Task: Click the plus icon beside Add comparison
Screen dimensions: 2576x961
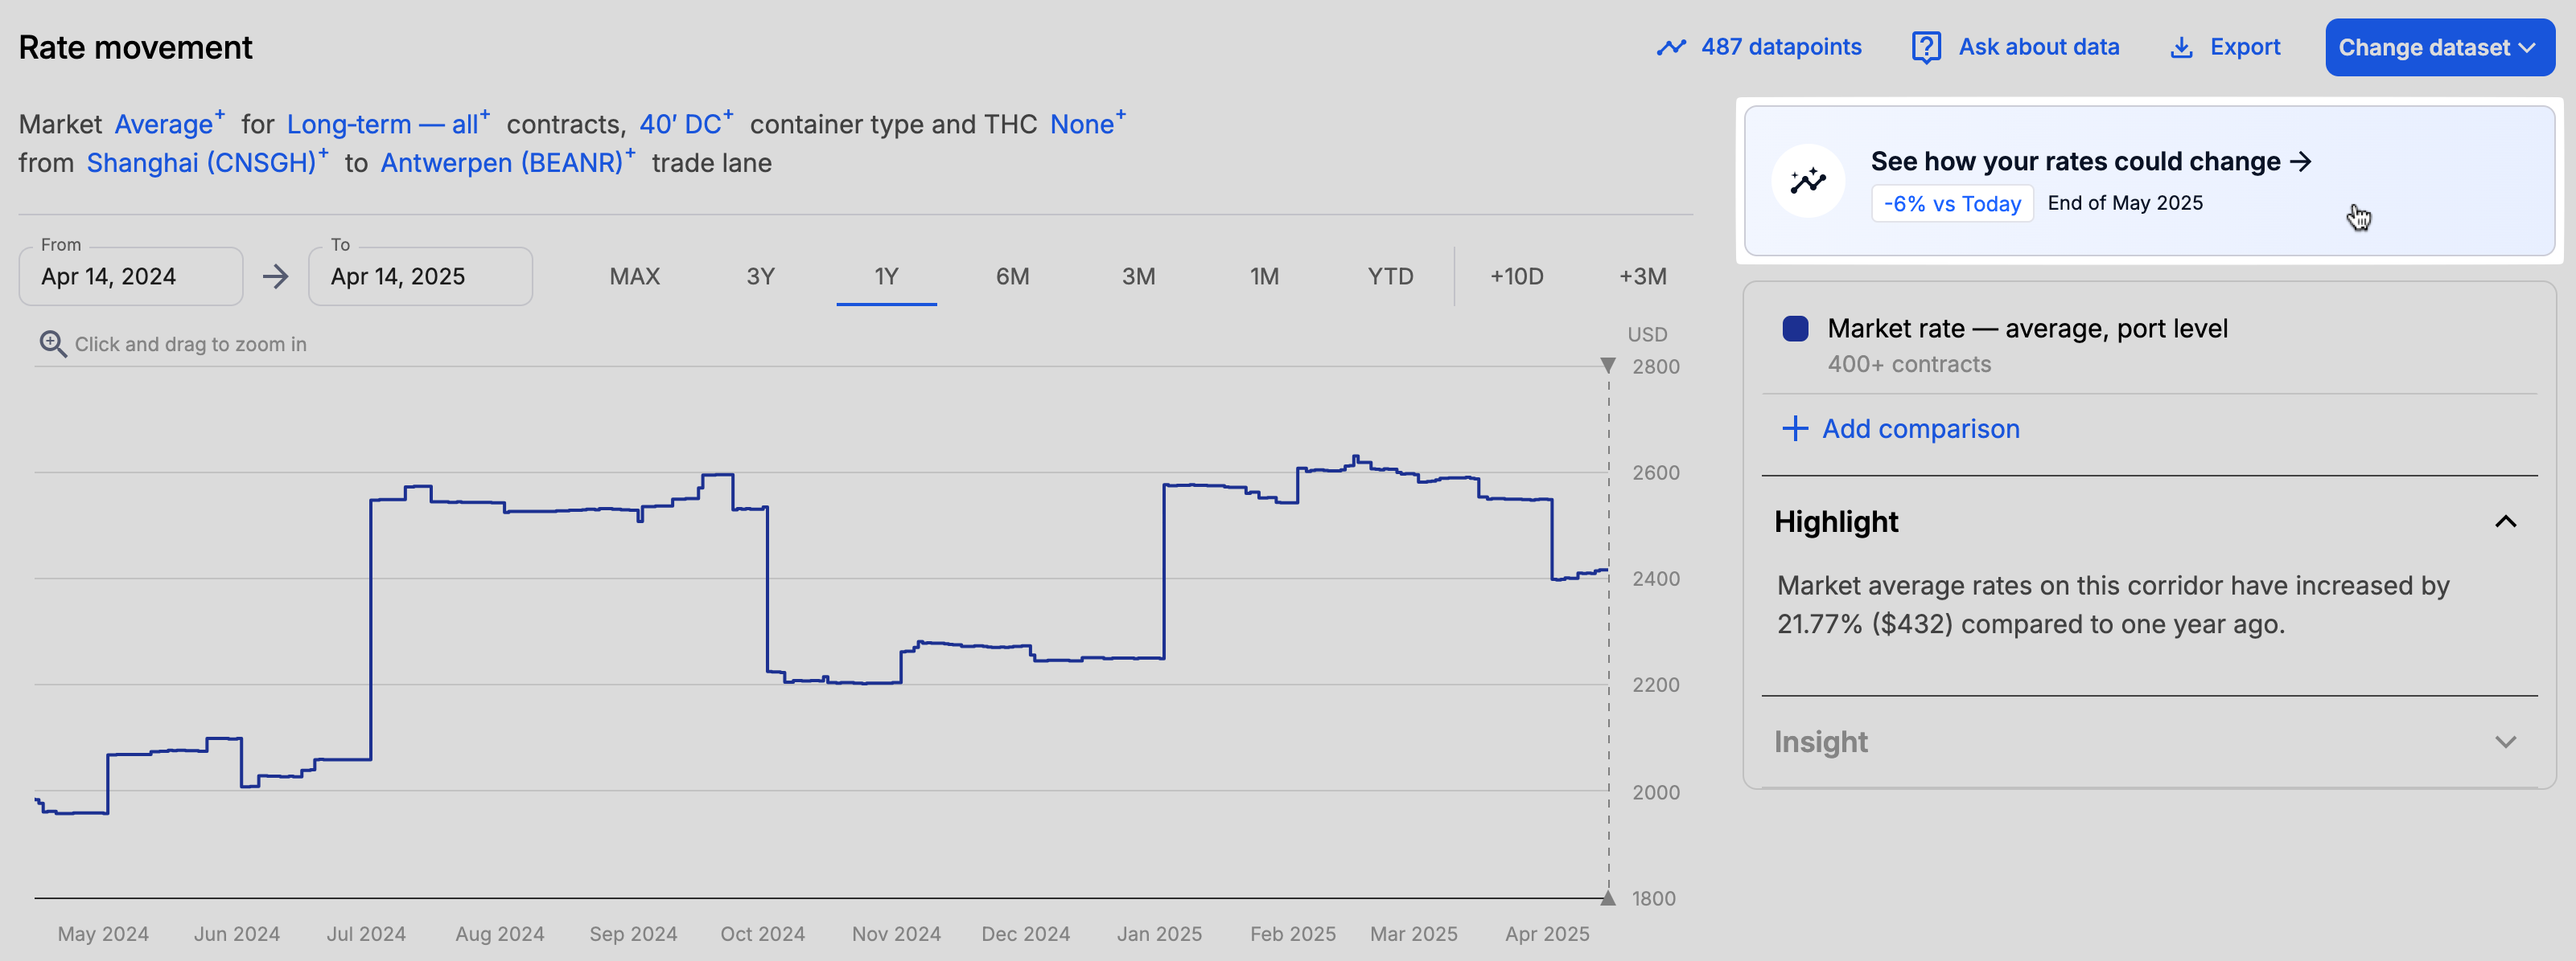Action: [x=1795, y=428]
